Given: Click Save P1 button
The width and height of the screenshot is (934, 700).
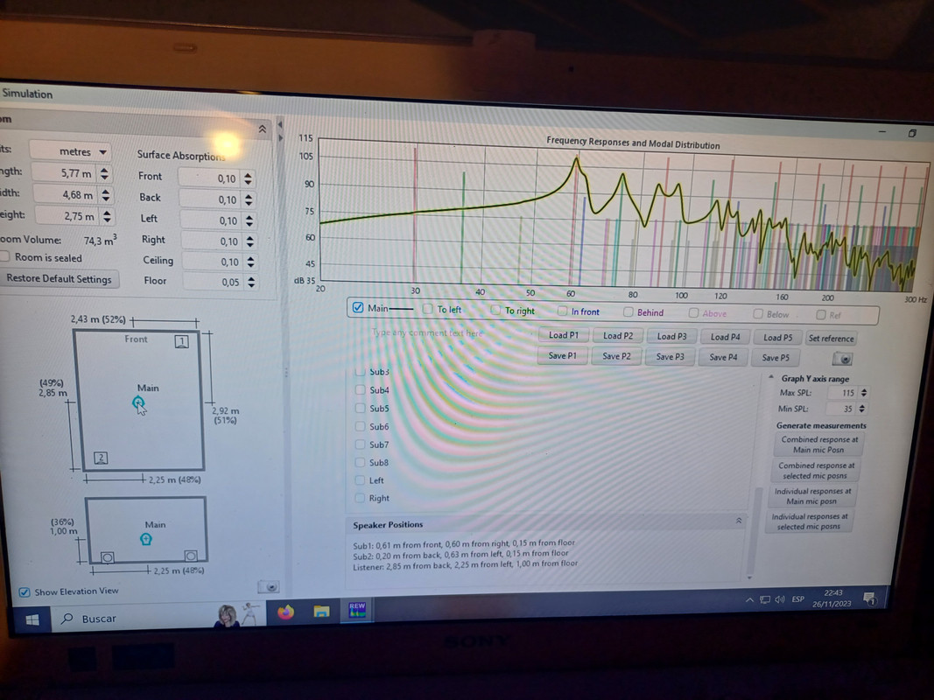Looking at the screenshot, I should [562, 355].
